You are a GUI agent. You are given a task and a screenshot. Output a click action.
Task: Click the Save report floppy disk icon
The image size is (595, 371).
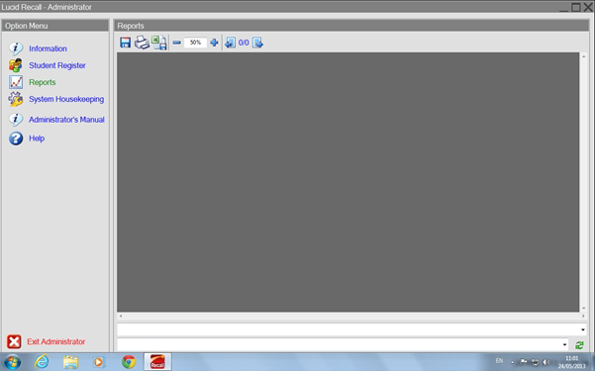point(125,43)
